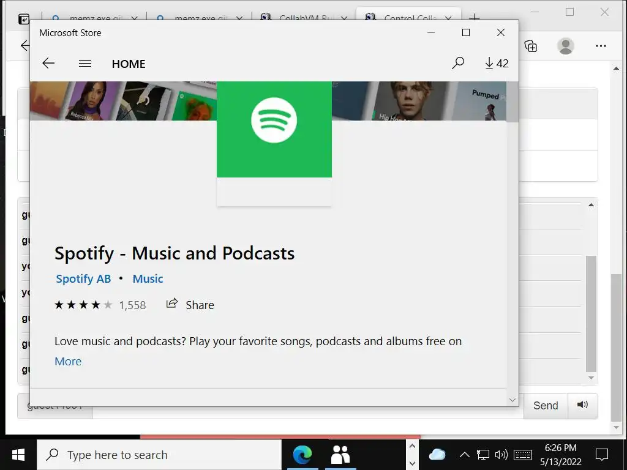
Task: Click Edge page scrollbar down arrow
Action: (x=616, y=427)
